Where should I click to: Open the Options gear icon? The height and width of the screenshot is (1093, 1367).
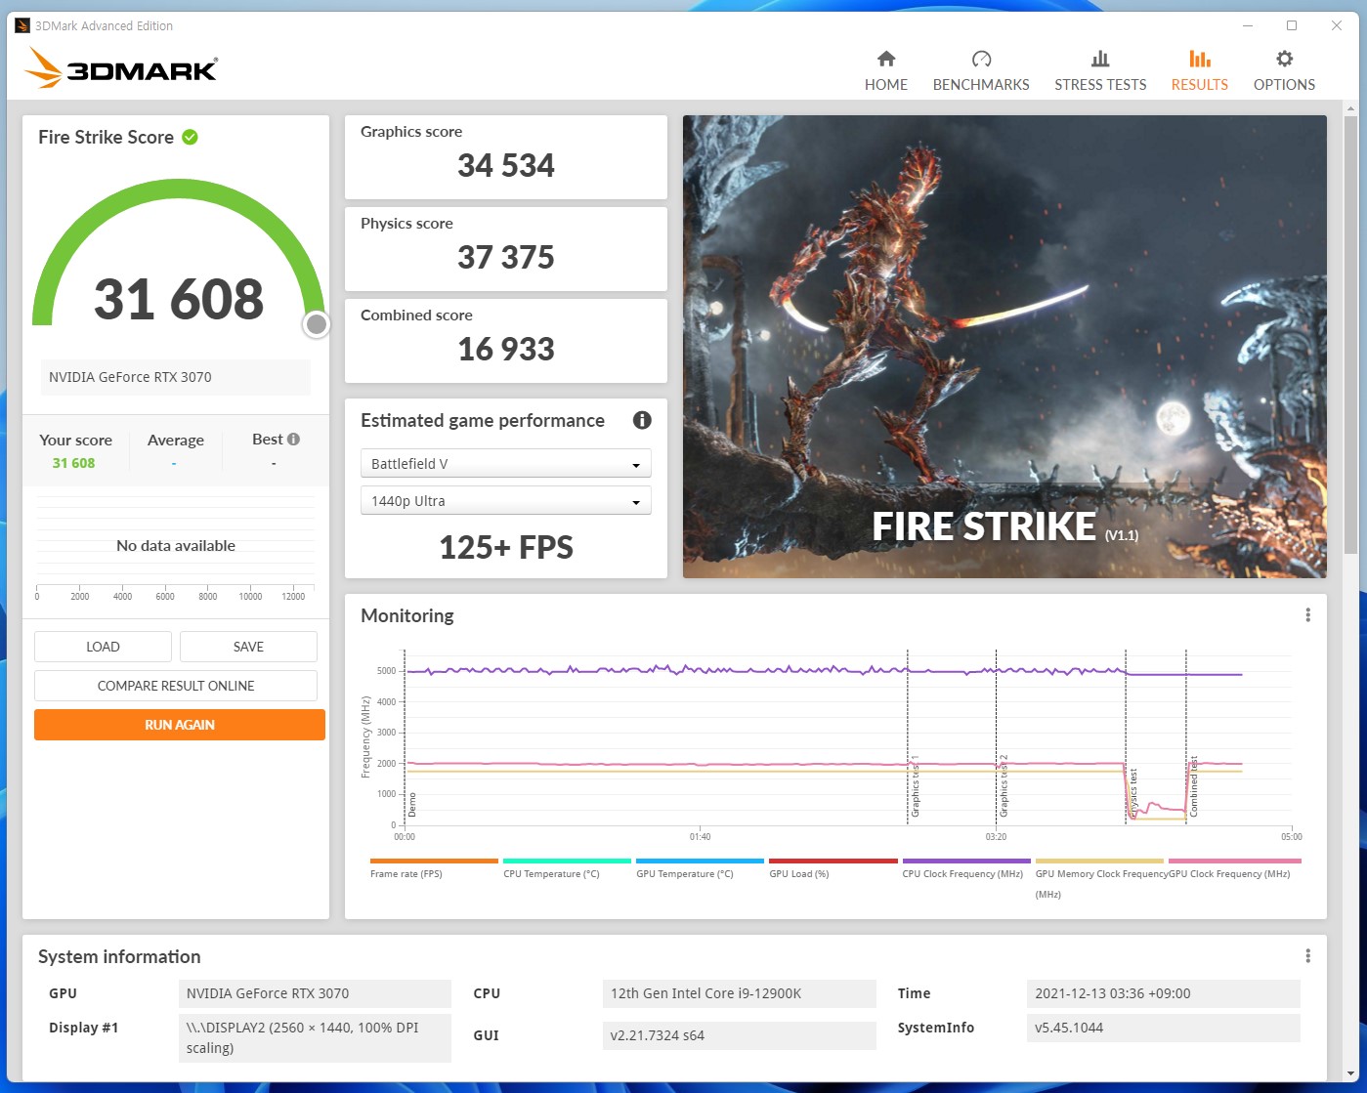(x=1284, y=59)
